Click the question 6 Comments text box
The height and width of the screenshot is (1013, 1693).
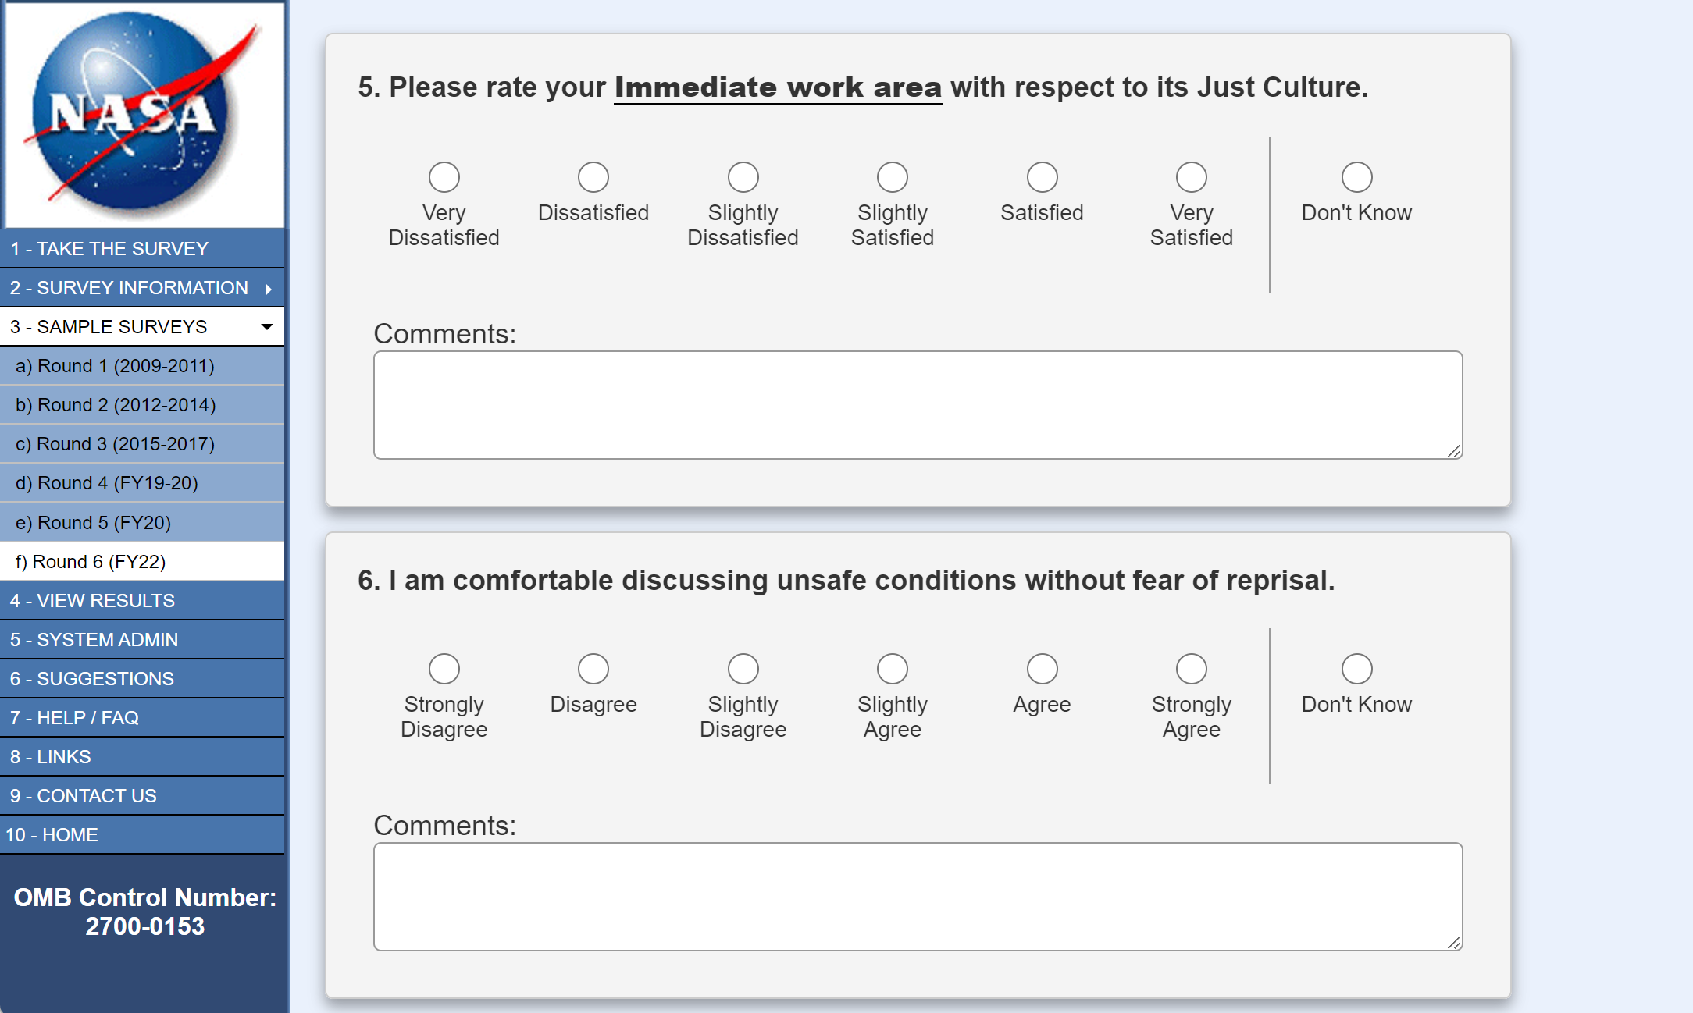pyautogui.click(x=918, y=897)
